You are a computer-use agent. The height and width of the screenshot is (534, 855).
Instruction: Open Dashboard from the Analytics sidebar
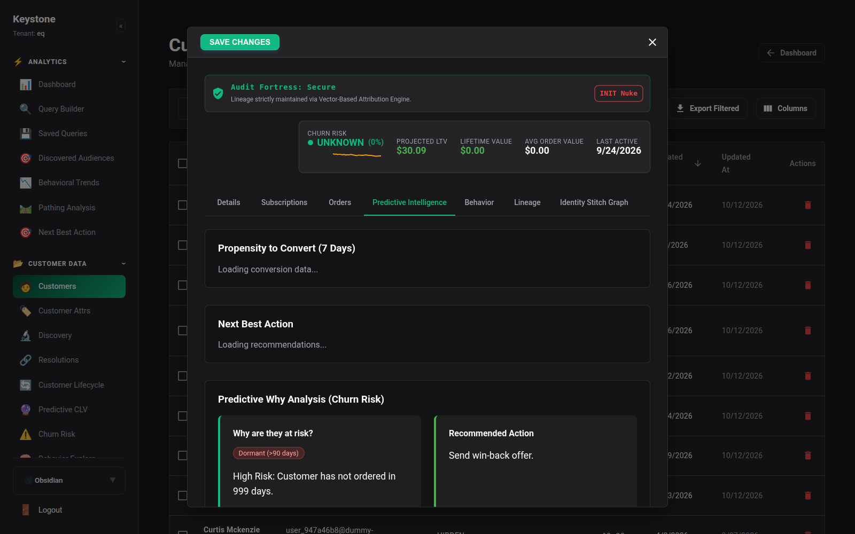pyautogui.click(x=69, y=84)
